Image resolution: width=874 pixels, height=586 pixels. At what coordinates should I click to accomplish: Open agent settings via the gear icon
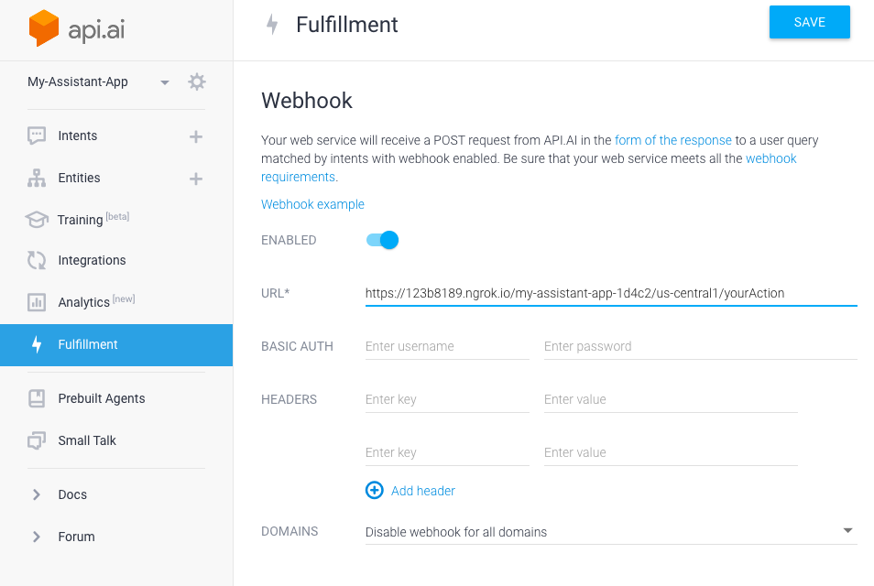click(196, 81)
